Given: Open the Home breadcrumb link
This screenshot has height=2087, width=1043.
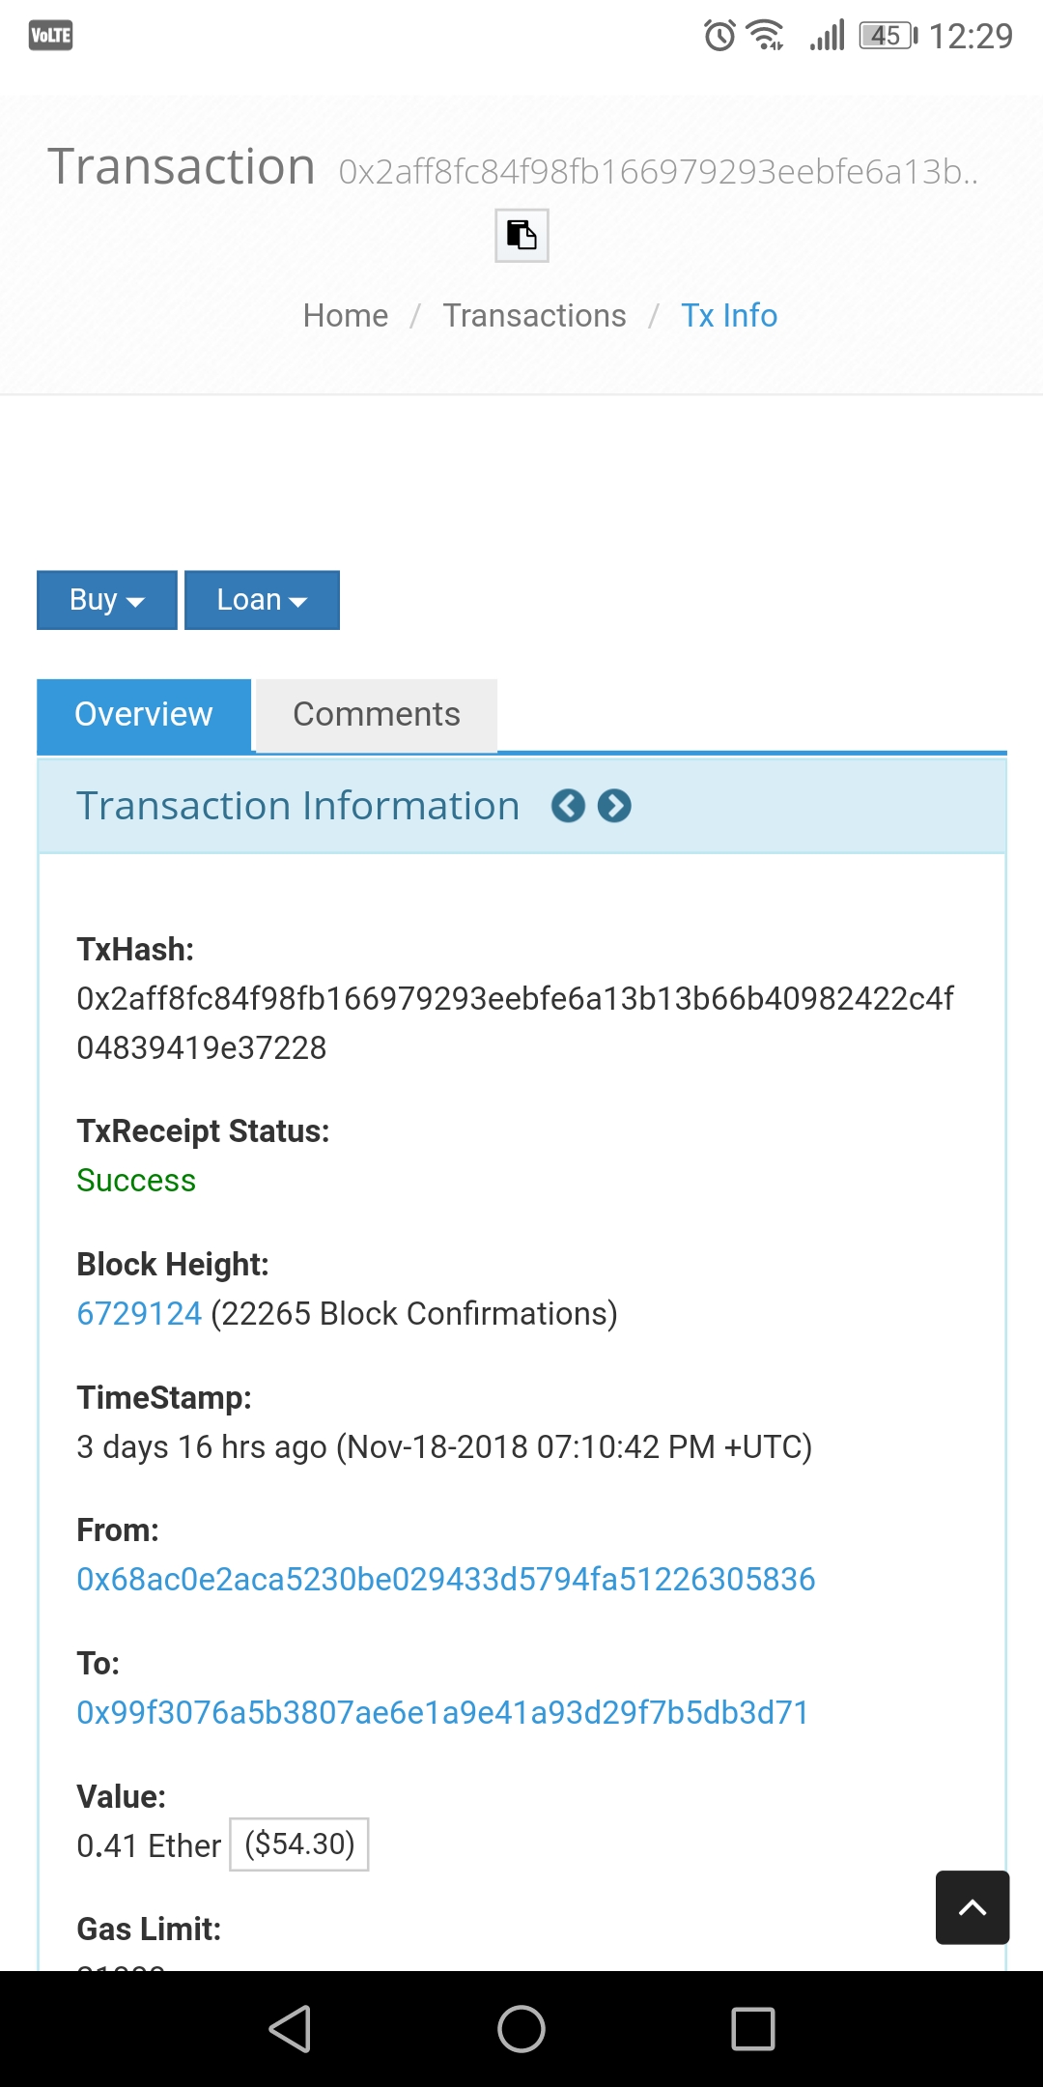Looking at the screenshot, I should point(346,316).
